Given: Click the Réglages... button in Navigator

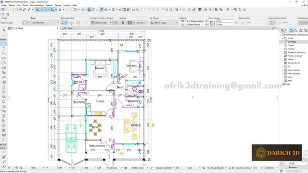Looking at the screenshot, I should (x=293, y=167).
